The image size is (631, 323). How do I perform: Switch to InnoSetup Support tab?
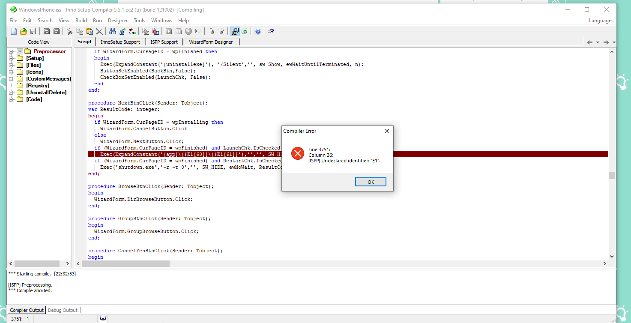(120, 42)
